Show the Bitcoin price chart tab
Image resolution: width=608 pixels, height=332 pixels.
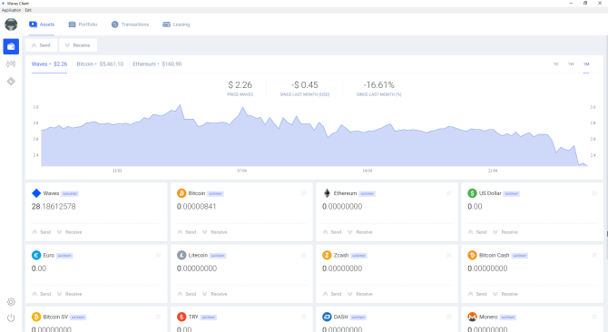[x=100, y=63]
